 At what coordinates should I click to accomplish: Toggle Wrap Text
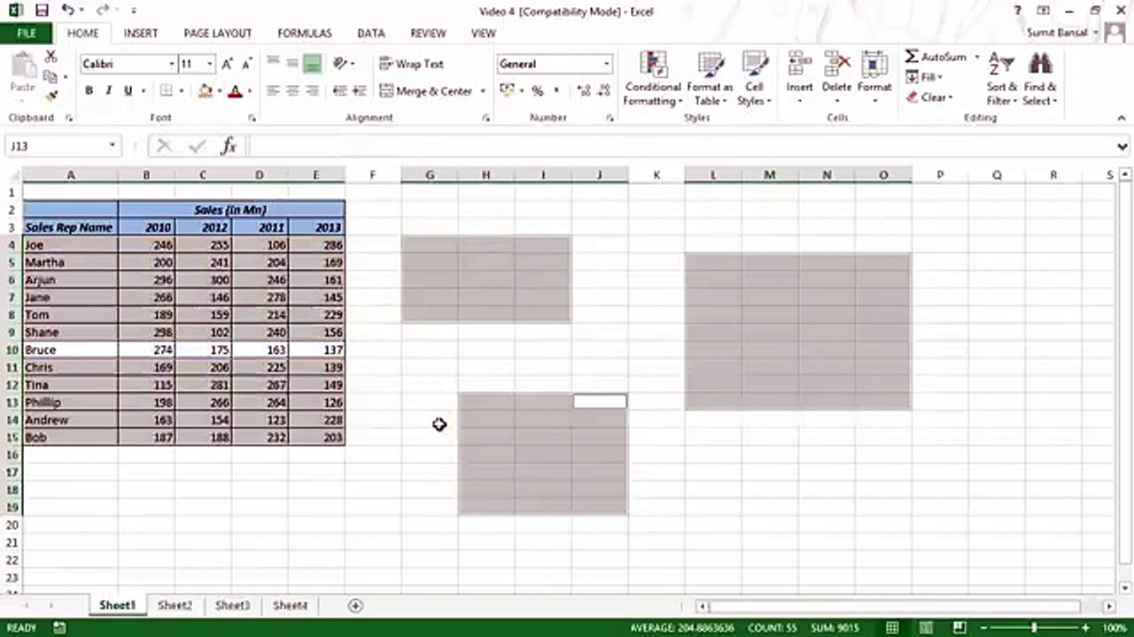coord(411,64)
